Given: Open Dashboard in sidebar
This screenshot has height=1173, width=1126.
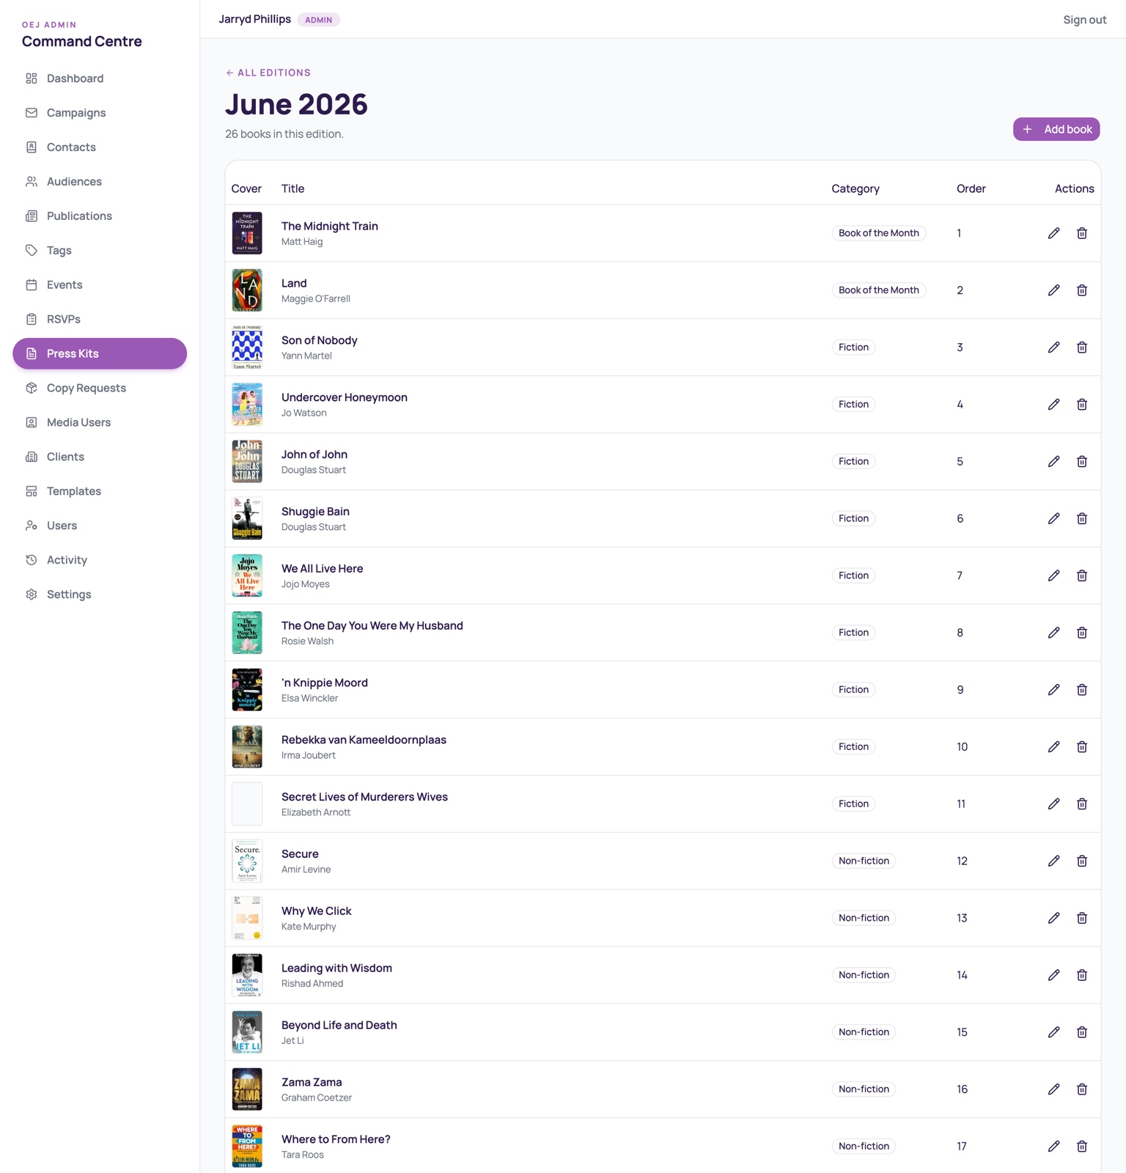Looking at the screenshot, I should pos(100,78).
